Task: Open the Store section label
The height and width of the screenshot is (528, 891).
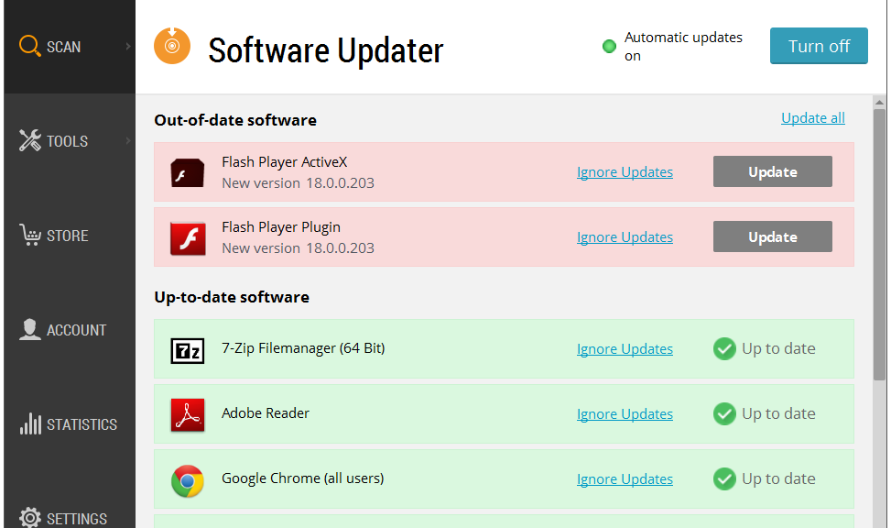Action: (68, 236)
